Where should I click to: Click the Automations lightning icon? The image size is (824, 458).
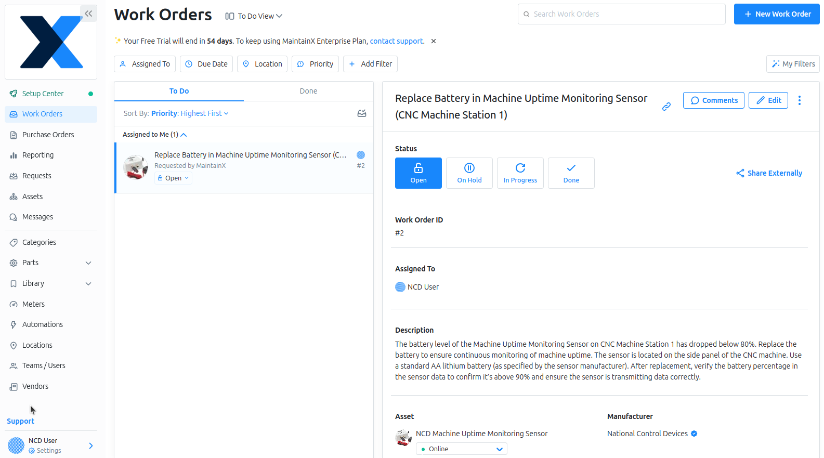(14, 324)
